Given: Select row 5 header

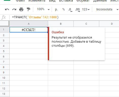Looking at the screenshot, I should pyautogui.click(x=5, y=51).
